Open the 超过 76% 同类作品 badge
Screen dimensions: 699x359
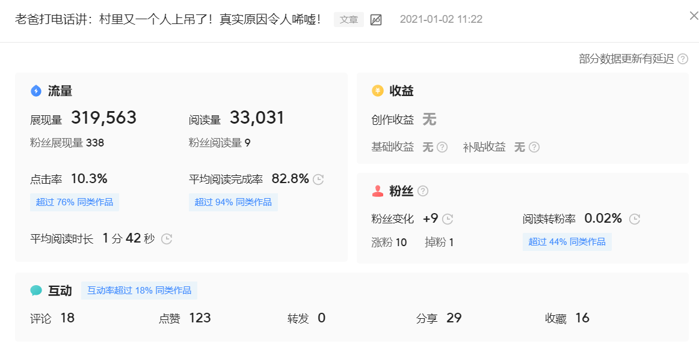(75, 202)
